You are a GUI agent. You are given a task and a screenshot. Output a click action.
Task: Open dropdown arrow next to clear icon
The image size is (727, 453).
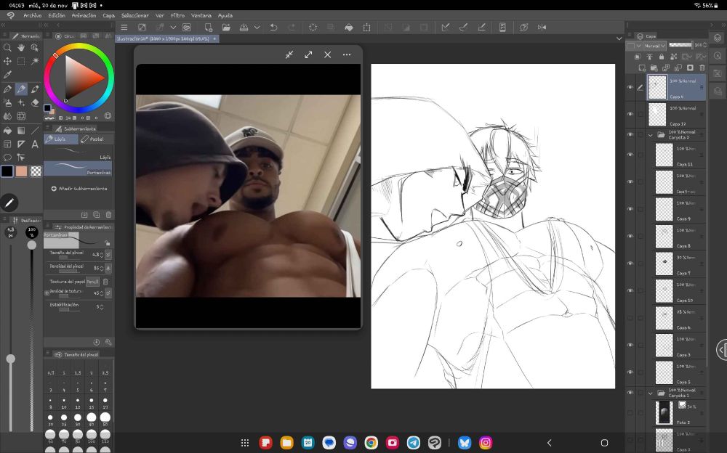[173, 28]
